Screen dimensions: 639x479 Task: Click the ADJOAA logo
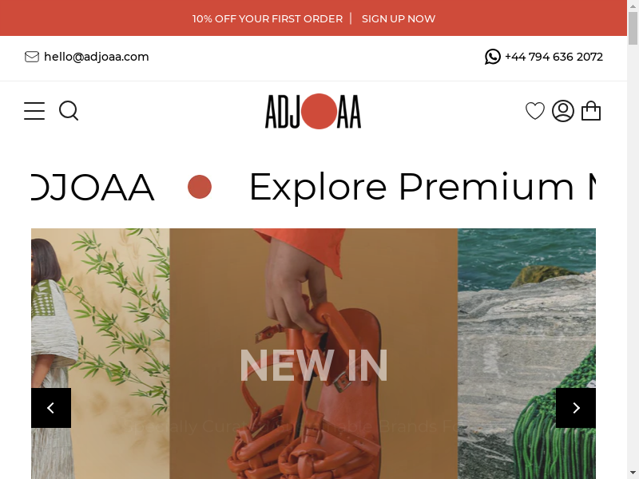click(313, 111)
